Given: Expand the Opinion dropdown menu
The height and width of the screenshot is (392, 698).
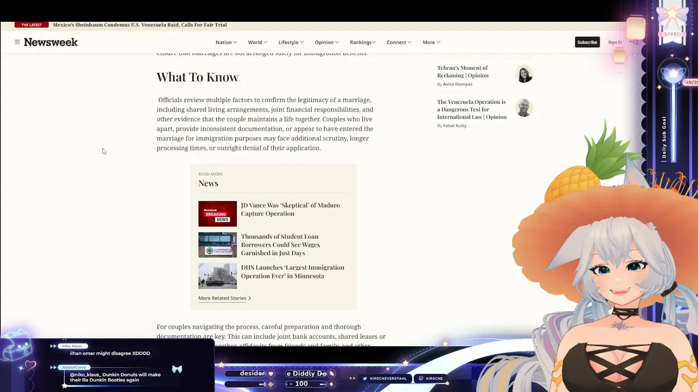Looking at the screenshot, I should click(x=327, y=42).
